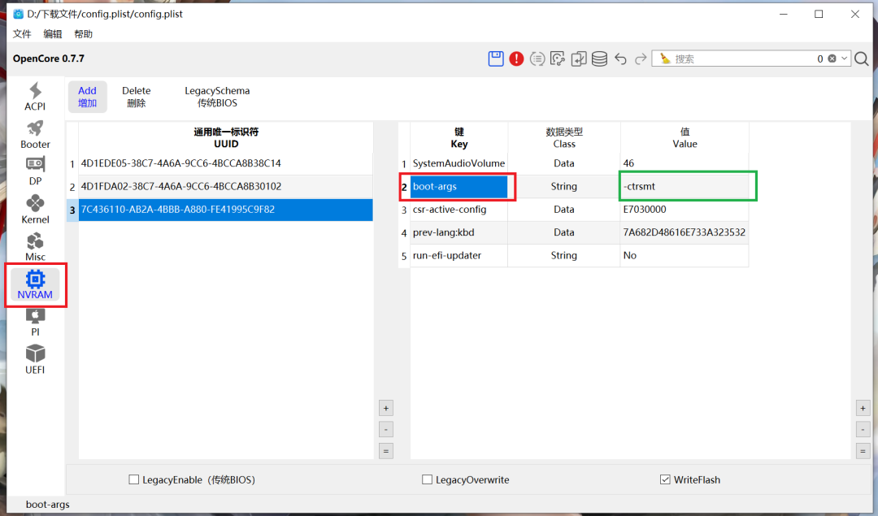Click the LegacySchema 传统BIOS button
Image resolution: width=878 pixels, height=516 pixels.
217,97
